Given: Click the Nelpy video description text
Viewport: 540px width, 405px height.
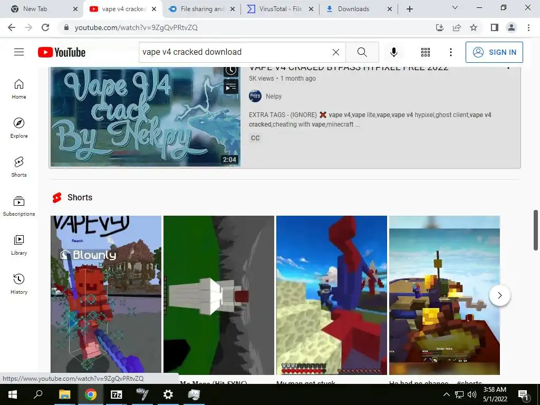Looking at the screenshot, I should tap(370, 120).
